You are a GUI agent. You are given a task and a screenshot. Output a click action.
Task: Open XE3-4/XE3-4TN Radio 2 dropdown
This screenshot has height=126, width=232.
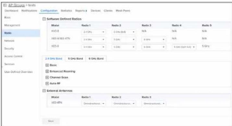pyautogui.click(x=124, y=40)
